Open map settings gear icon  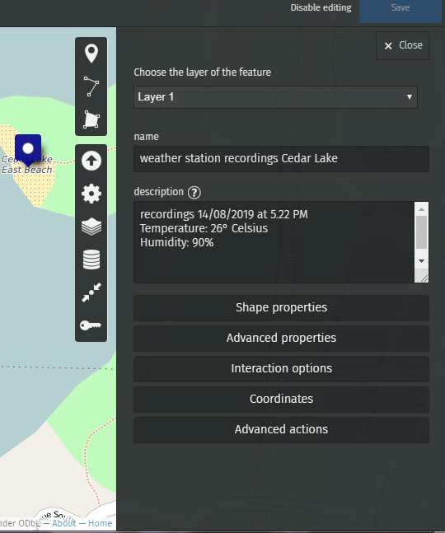click(x=91, y=194)
